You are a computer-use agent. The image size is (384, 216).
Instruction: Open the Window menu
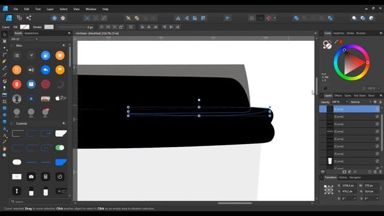click(x=91, y=9)
